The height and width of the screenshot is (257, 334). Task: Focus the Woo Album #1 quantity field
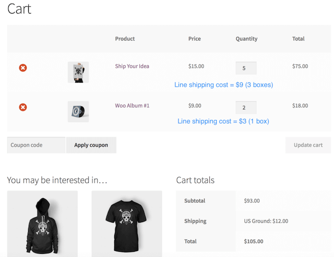click(x=246, y=107)
